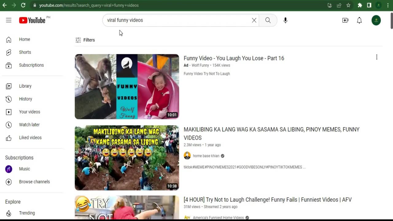This screenshot has width=393, height=221.
Task: Reload the page in browser
Action: (x=23, y=5)
